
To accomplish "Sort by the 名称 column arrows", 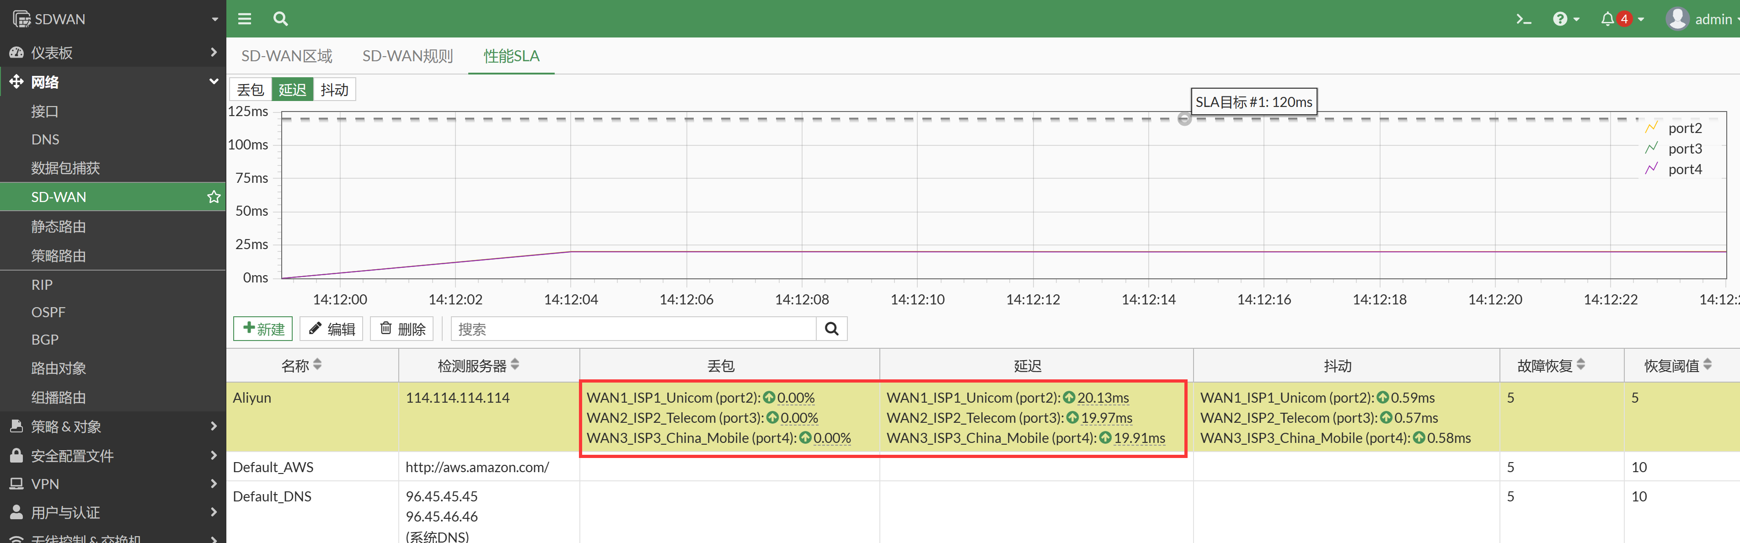I will pos(317,365).
